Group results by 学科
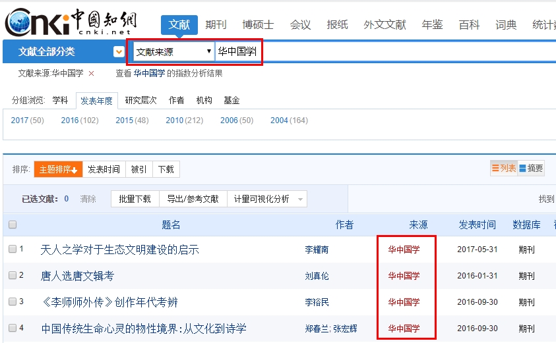The width and height of the screenshot is (556, 343). point(60,101)
